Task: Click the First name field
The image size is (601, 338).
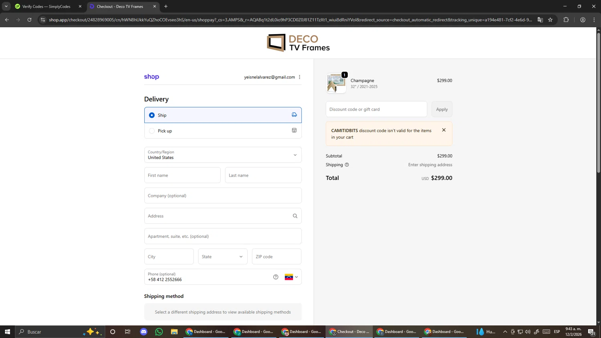Action: [x=182, y=175]
